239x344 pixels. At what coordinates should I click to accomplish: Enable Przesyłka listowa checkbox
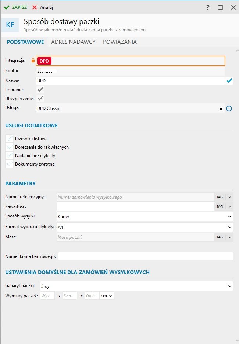[10, 139]
